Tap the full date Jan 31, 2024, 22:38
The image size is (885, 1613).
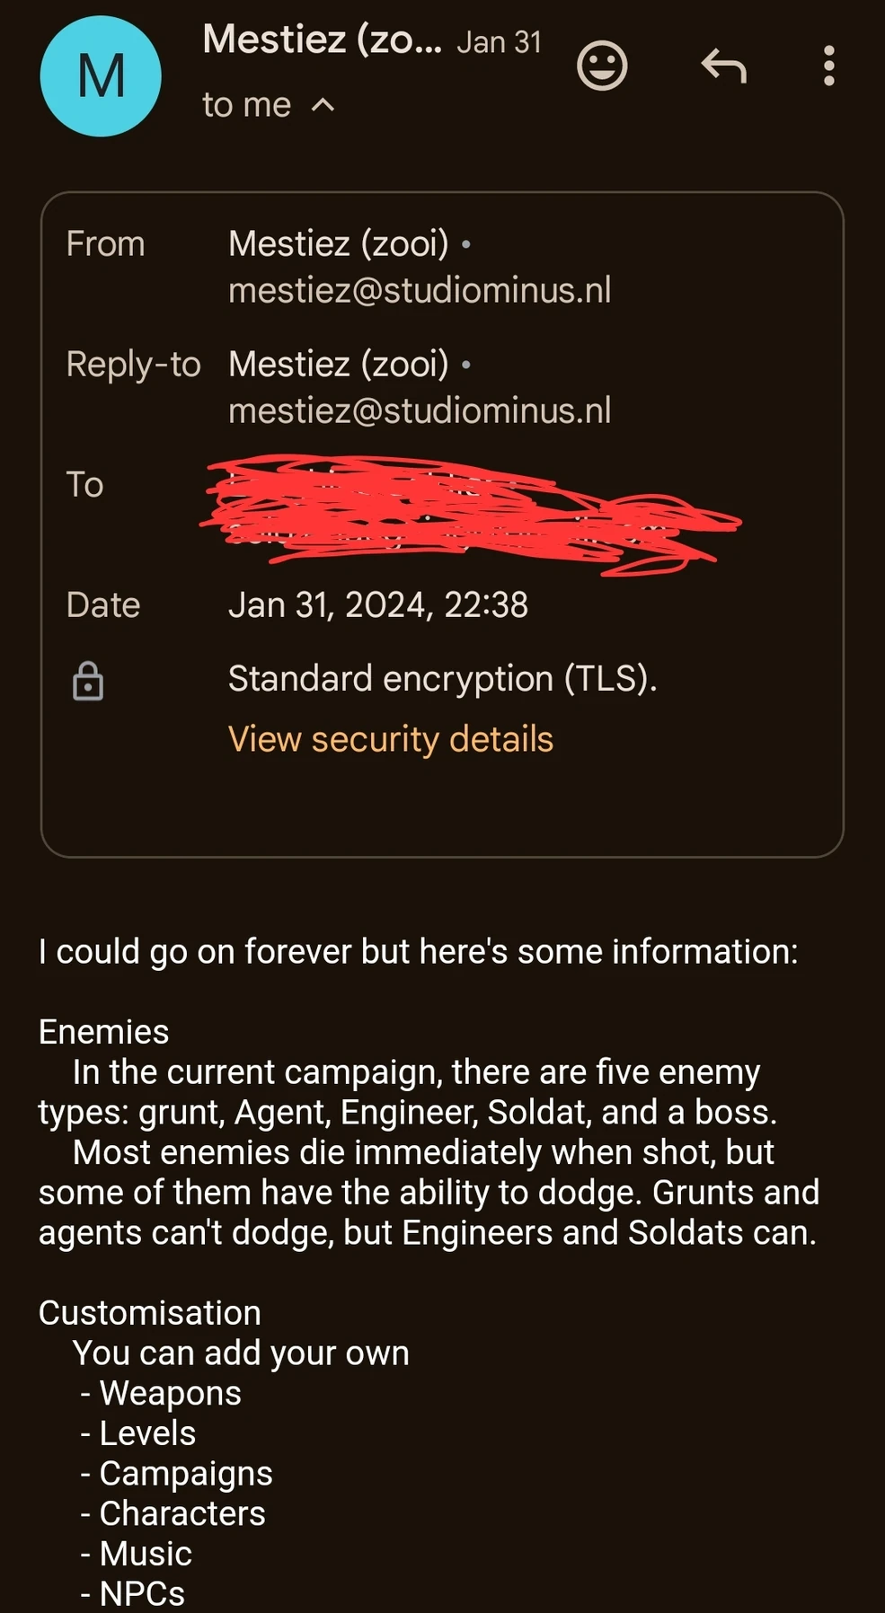[377, 604]
